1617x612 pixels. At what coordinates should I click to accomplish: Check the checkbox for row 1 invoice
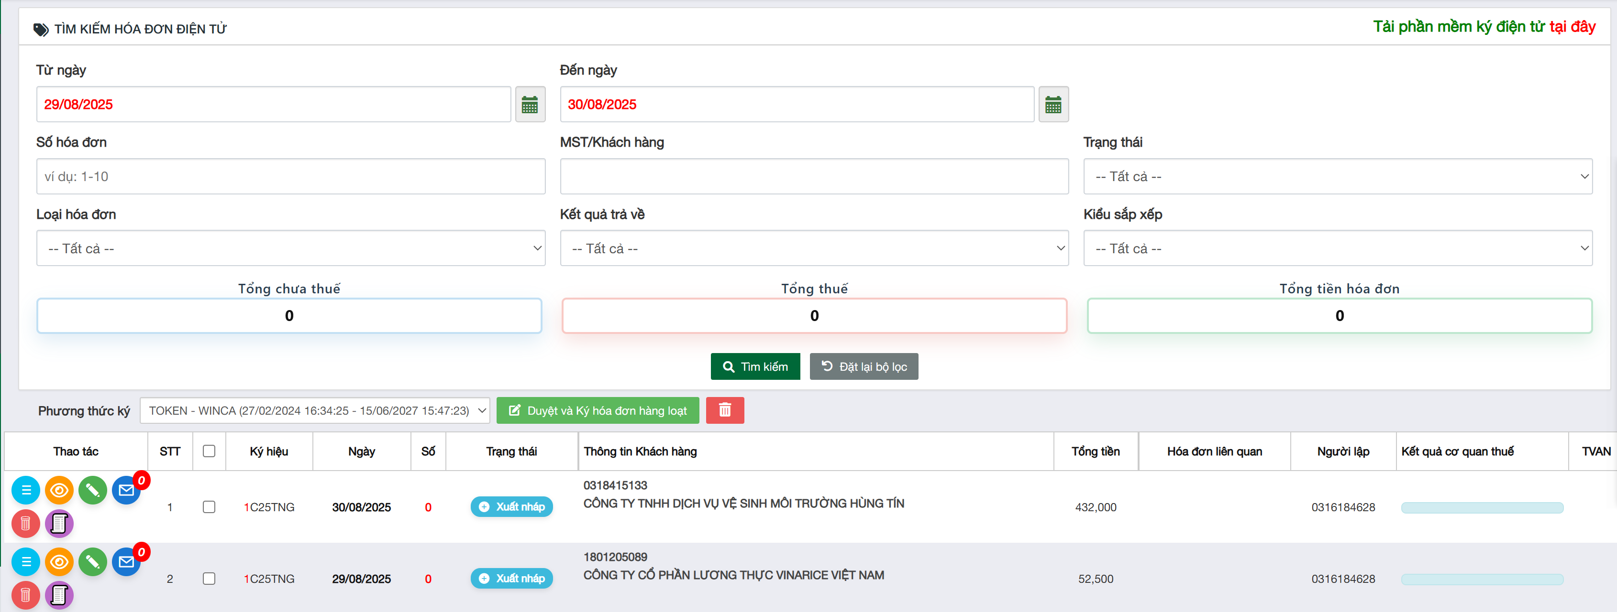coord(209,506)
